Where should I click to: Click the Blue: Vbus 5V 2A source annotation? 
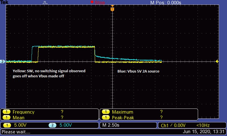(x=138, y=71)
